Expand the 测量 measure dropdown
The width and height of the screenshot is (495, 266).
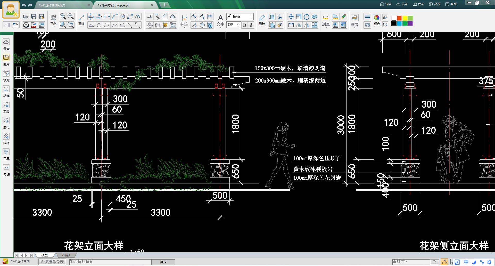point(326,27)
